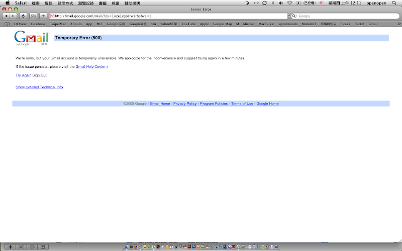This screenshot has width=402, height=251.
Task: Open the 瀏覽記錄 (History) menu
Action: tap(86, 3)
